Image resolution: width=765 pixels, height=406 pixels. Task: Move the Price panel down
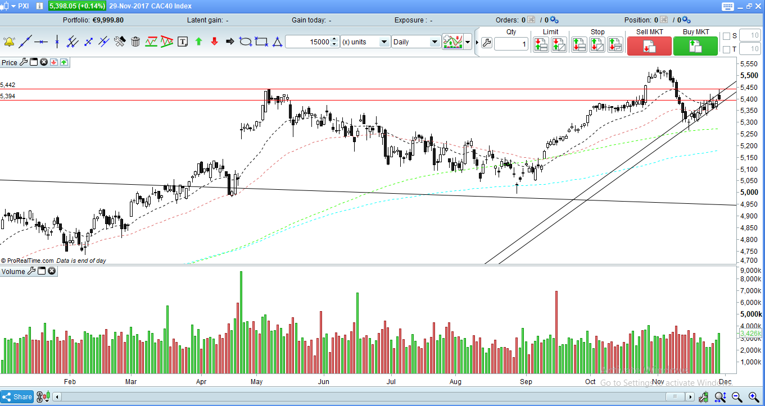[54, 62]
